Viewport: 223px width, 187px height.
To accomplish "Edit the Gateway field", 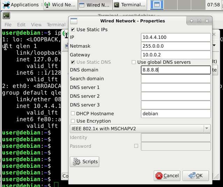I will point(176,55).
